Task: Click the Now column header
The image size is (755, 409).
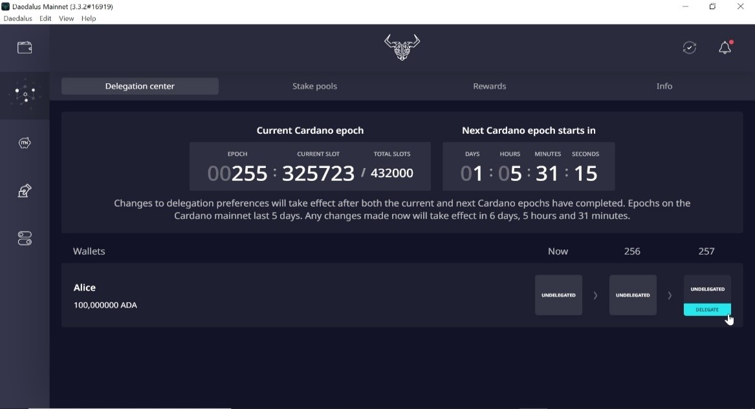Action: coord(558,251)
